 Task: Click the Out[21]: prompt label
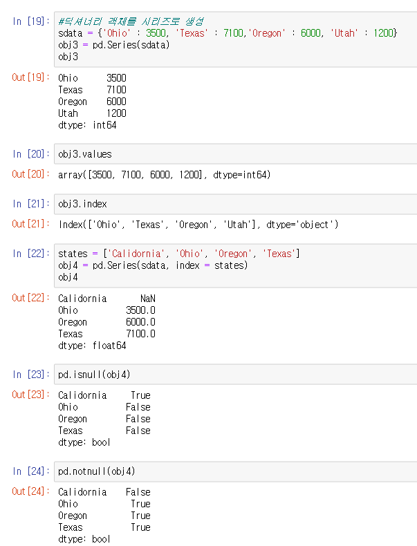coord(30,224)
